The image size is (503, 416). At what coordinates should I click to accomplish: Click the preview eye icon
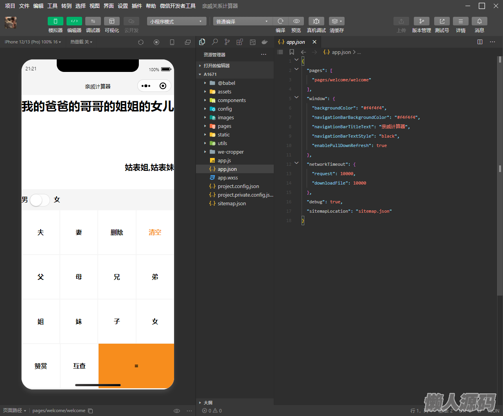(x=296, y=21)
